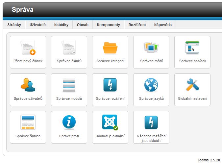This screenshot has height=164, width=222.
Task: Open the Přidat nový článek icon
Action: [x=28, y=48]
